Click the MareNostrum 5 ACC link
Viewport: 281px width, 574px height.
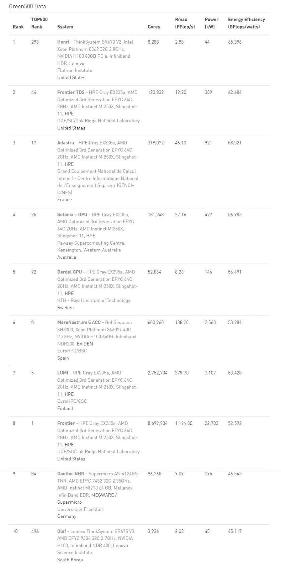pos(79,322)
